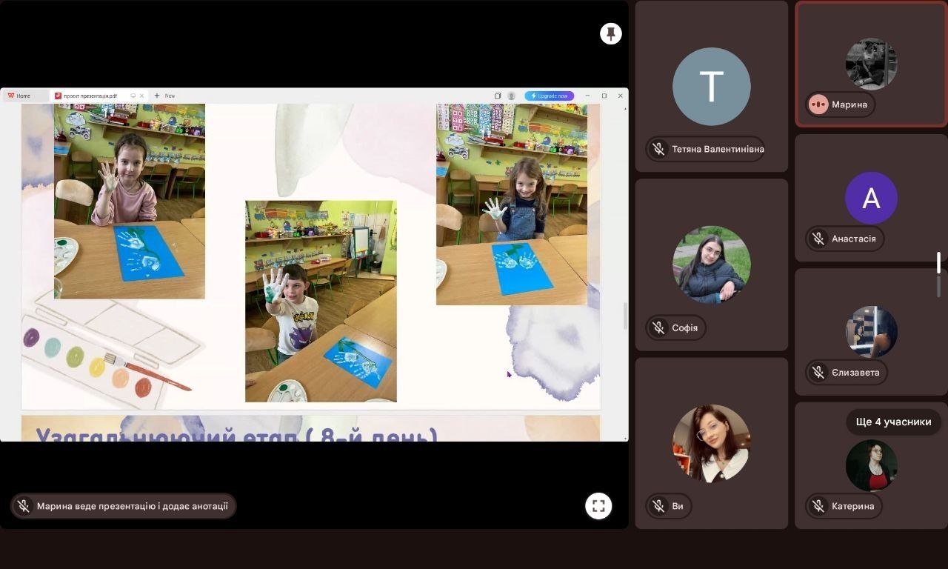Enter fullscreen view of the presentation
Image resolution: width=948 pixels, height=569 pixels.
point(598,506)
